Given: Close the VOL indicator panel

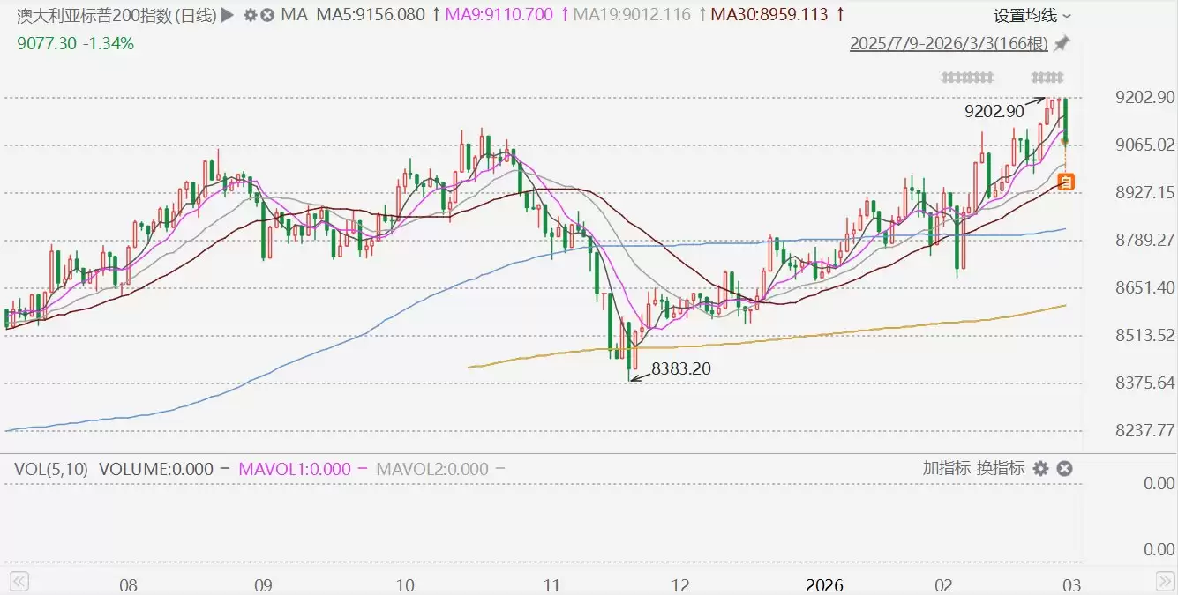Looking at the screenshot, I should 1064,469.
